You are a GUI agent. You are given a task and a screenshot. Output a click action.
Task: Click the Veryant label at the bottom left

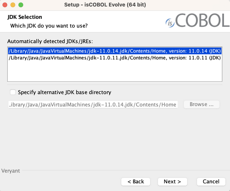click(11, 171)
